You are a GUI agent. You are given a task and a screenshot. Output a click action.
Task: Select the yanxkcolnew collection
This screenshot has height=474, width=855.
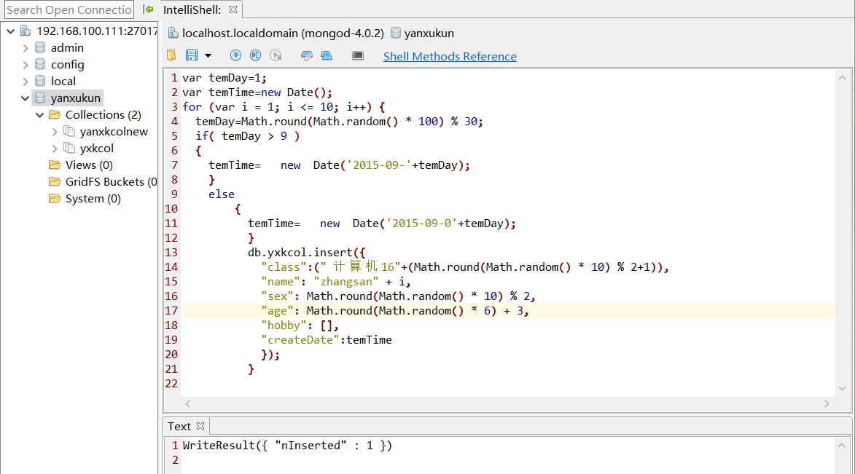[x=114, y=132]
